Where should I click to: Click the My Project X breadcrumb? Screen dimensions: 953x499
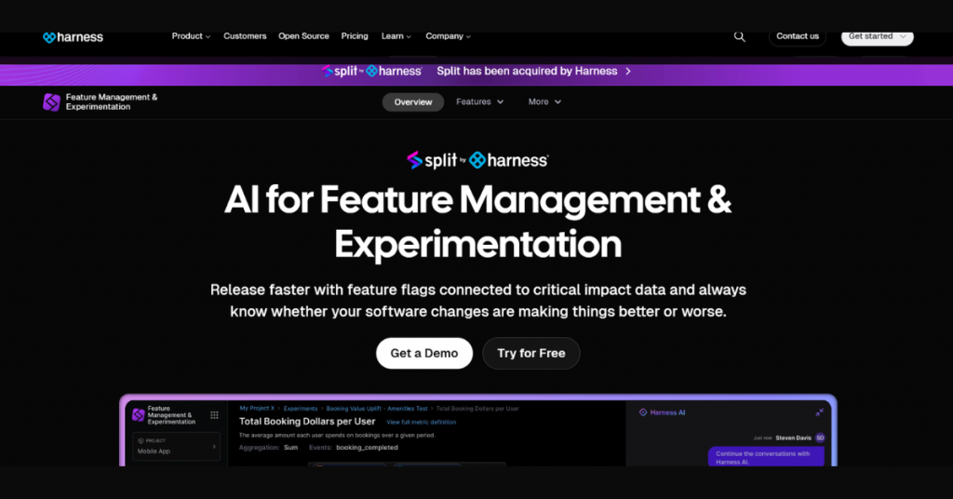(x=257, y=409)
